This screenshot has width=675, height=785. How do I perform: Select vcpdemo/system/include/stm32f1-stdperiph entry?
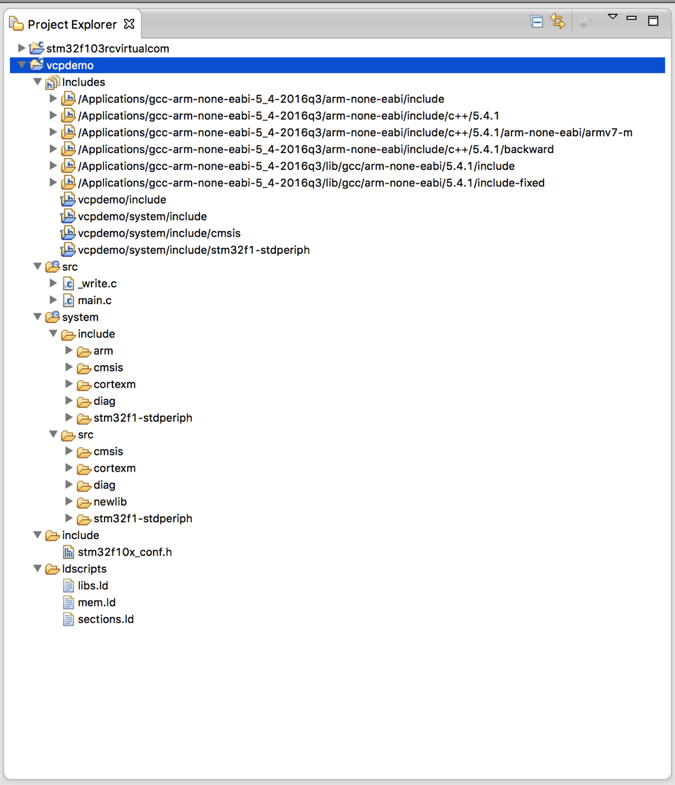[x=194, y=250]
